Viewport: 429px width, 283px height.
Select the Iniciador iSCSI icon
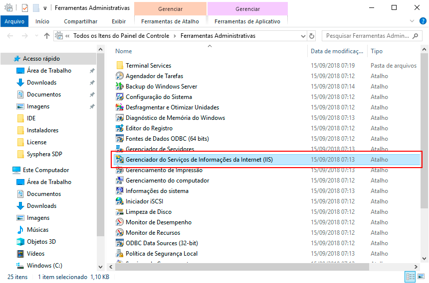(120, 201)
